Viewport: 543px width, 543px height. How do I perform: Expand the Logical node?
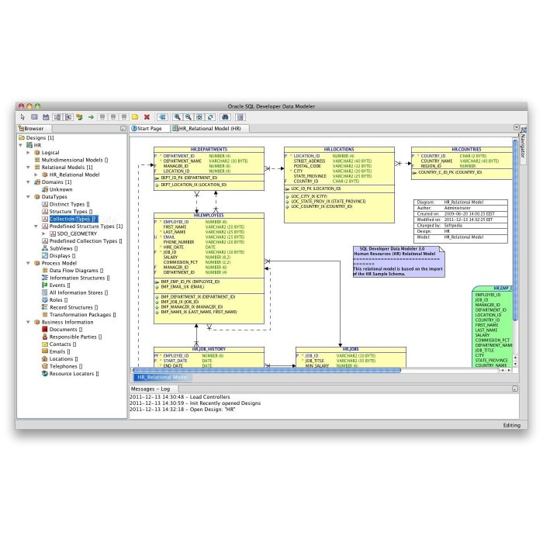pyautogui.click(x=29, y=153)
